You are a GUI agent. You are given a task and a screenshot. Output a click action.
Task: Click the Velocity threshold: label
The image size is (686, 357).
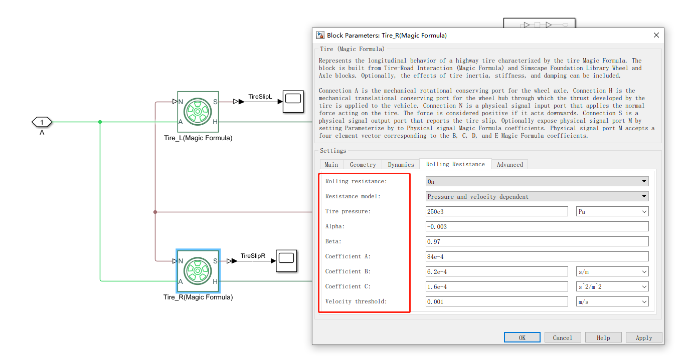pos(356,301)
